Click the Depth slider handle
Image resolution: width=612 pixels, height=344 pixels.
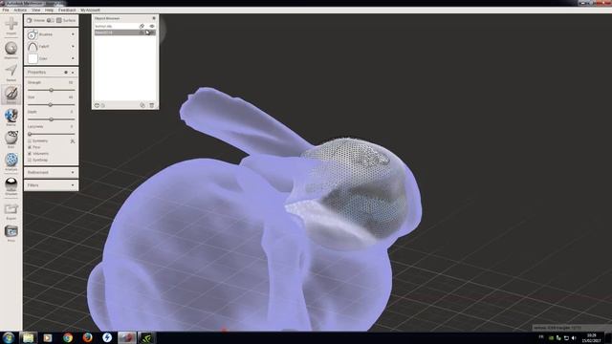tap(51, 119)
